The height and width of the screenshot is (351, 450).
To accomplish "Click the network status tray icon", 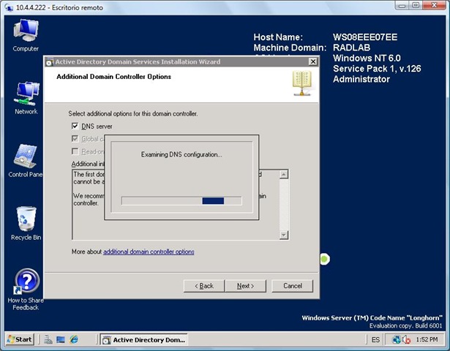I will 397,340.
